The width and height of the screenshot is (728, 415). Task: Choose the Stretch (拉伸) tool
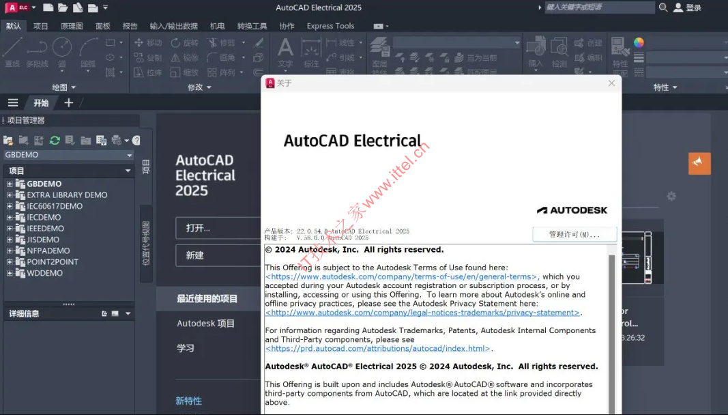coord(148,72)
